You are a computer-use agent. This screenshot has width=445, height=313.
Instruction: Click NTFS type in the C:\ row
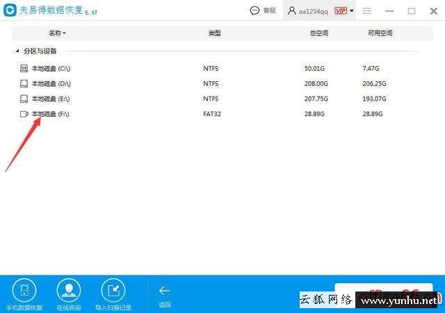point(211,69)
